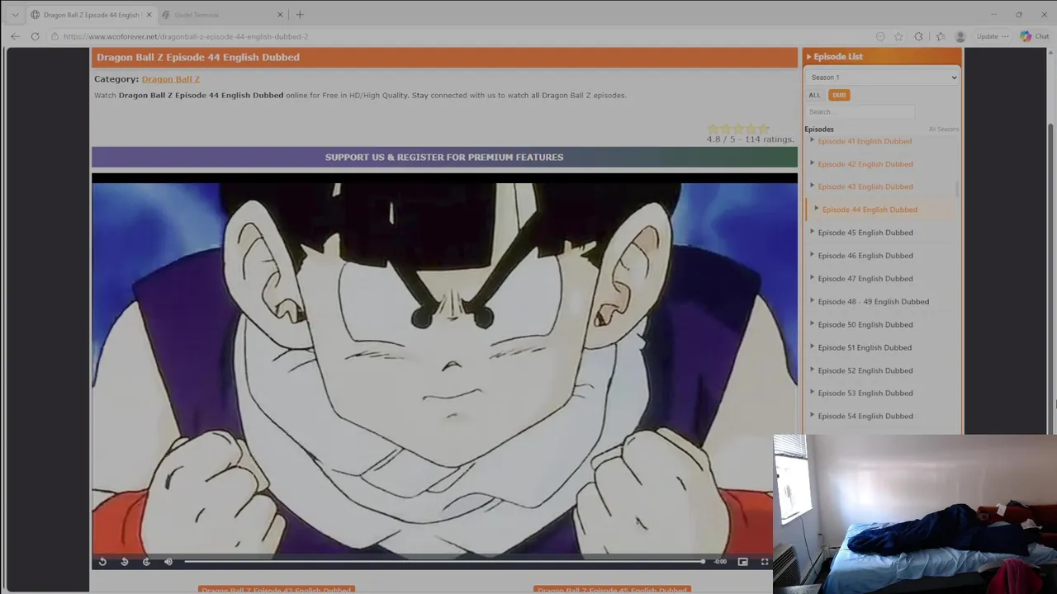Click the video frame to play or pause
Image resolution: width=1057 pixels, height=594 pixels.
pyautogui.click(x=444, y=367)
